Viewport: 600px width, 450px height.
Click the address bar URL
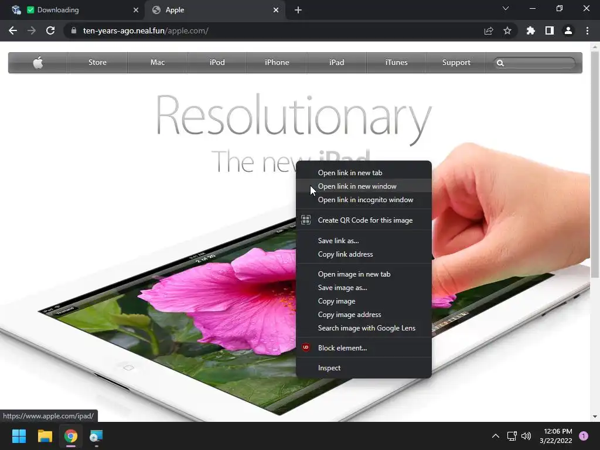click(x=145, y=30)
